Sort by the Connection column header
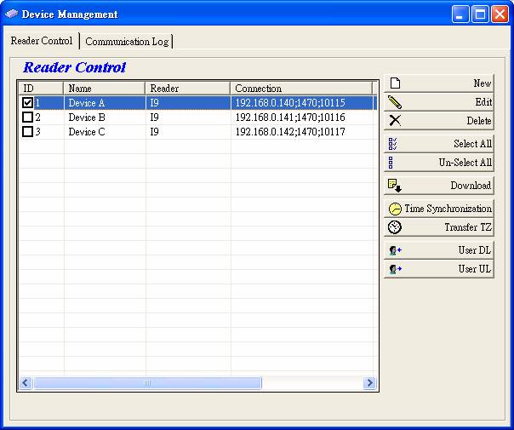 point(301,89)
